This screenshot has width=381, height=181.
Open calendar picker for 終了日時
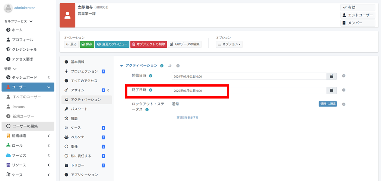(331, 90)
